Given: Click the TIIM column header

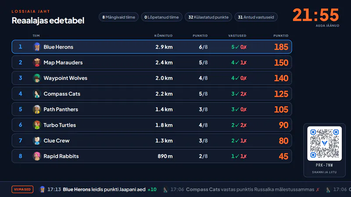Looking at the screenshot, I should point(36,36).
